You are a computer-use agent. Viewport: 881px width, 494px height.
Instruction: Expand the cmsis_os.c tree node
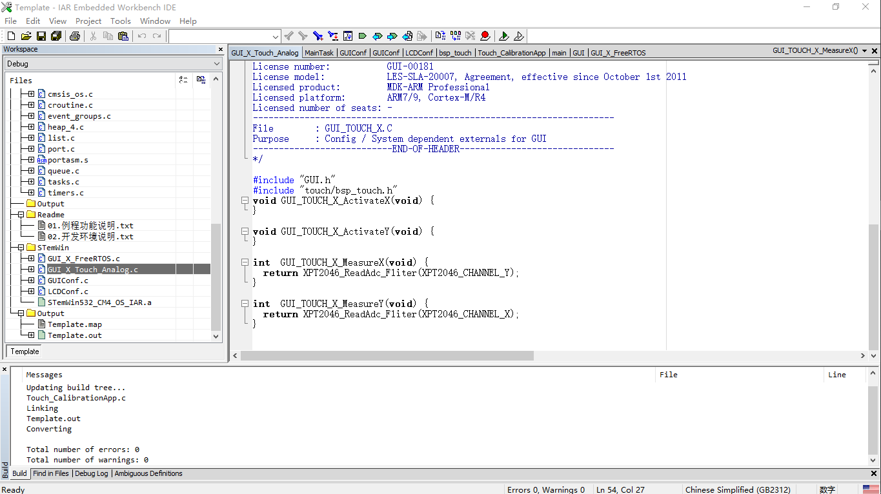(x=31, y=94)
